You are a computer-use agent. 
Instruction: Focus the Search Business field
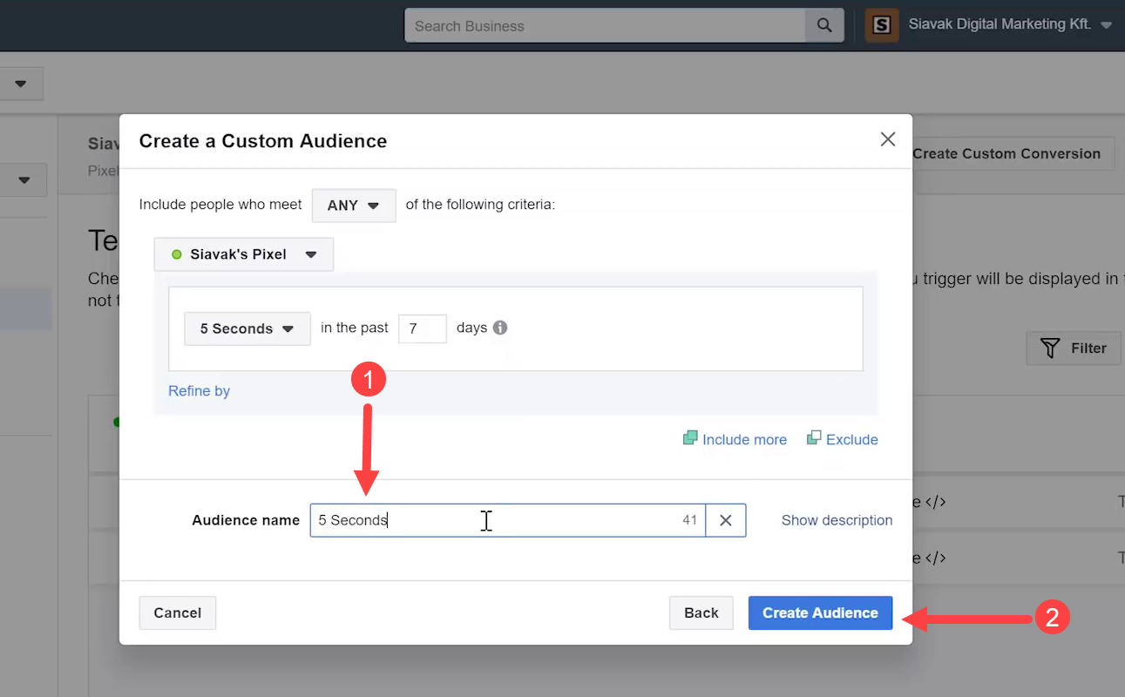coord(606,25)
